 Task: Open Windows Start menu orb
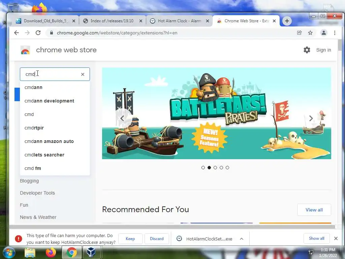point(9,252)
